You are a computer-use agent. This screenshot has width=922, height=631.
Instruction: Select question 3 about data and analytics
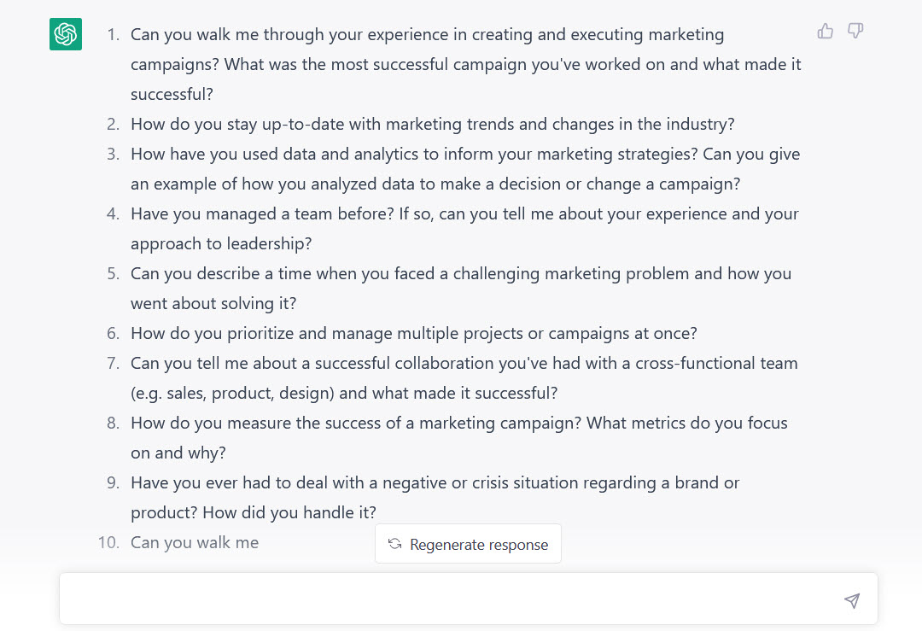(465, 168)
